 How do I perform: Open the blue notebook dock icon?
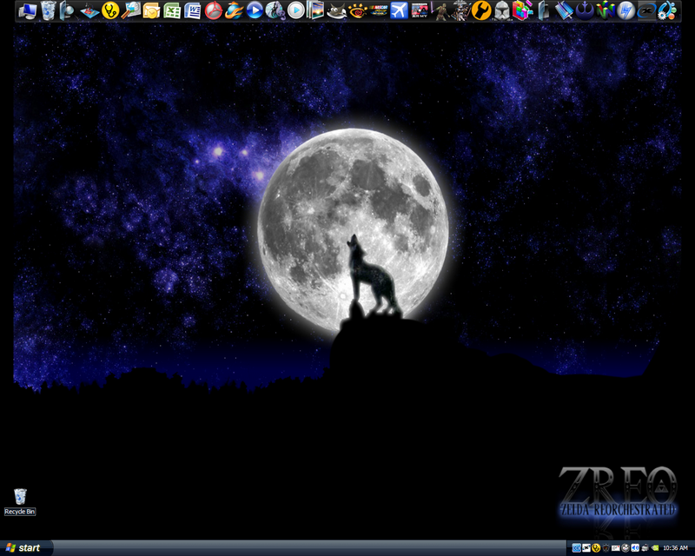click(564, 10)
